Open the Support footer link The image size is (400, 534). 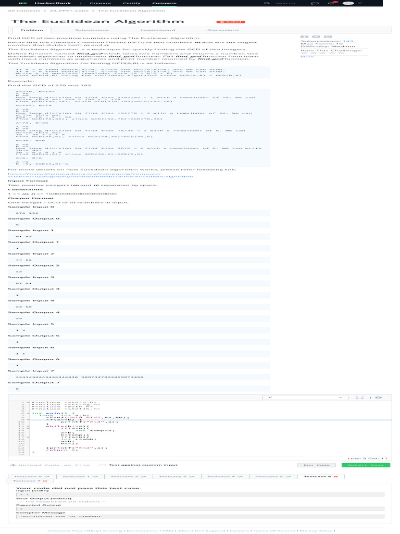(215, 530)
